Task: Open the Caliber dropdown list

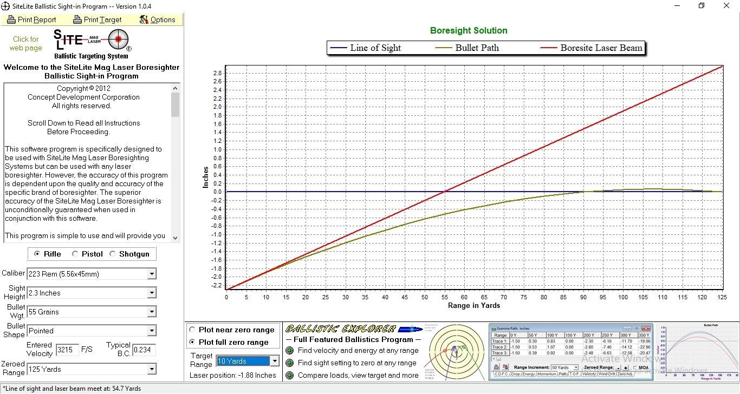Action: 151,274
